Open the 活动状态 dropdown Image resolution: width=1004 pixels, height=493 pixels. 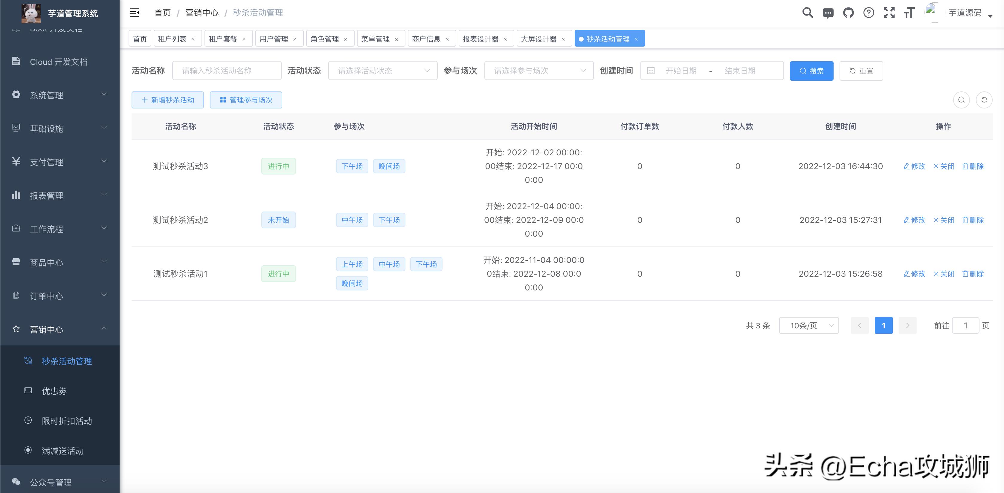click(x=382, y=71)
